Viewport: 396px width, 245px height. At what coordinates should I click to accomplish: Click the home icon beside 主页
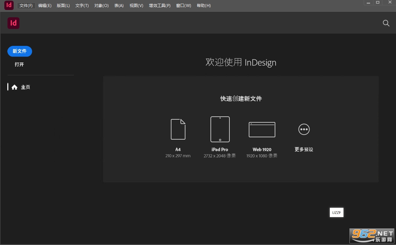coord(14,87)
